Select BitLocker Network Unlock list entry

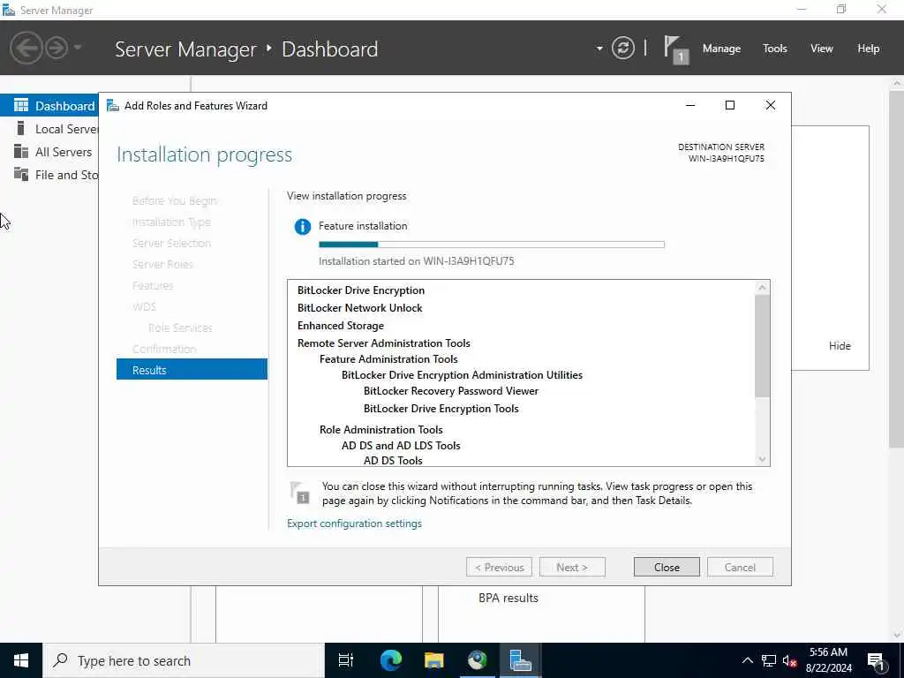point(360,308)
